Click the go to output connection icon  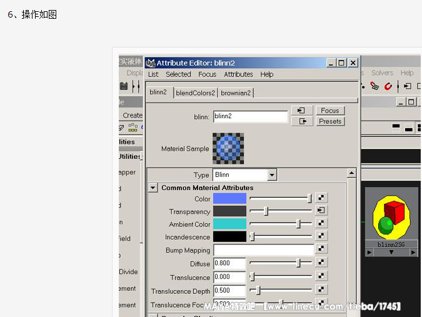pos(302,121)
